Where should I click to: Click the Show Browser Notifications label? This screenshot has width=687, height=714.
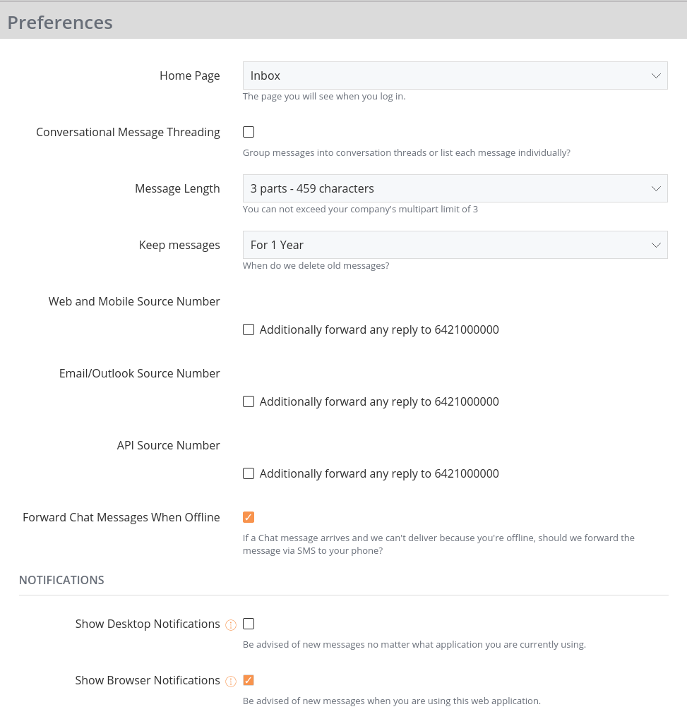pyautogui.click(x=148, y=680)
